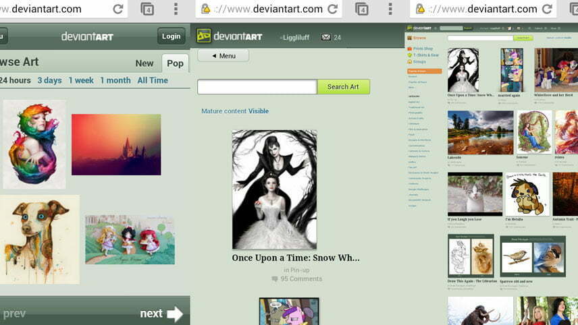578x325 pixels.
Task: Click Groups icon in the desktop sidebar
Action: click(x=410, y=62)
